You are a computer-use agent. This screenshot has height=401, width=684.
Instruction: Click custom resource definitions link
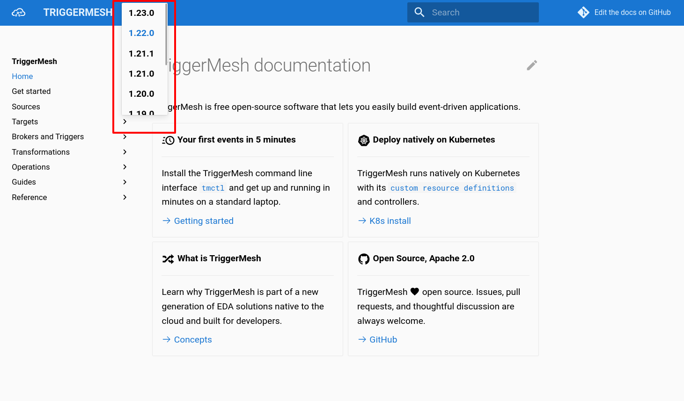click(452, 188)
